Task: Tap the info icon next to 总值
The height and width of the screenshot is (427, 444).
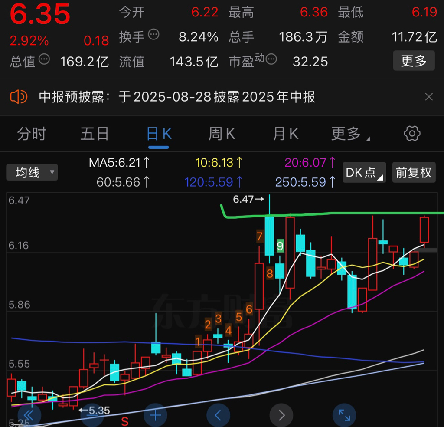Action: click(44, 59)
